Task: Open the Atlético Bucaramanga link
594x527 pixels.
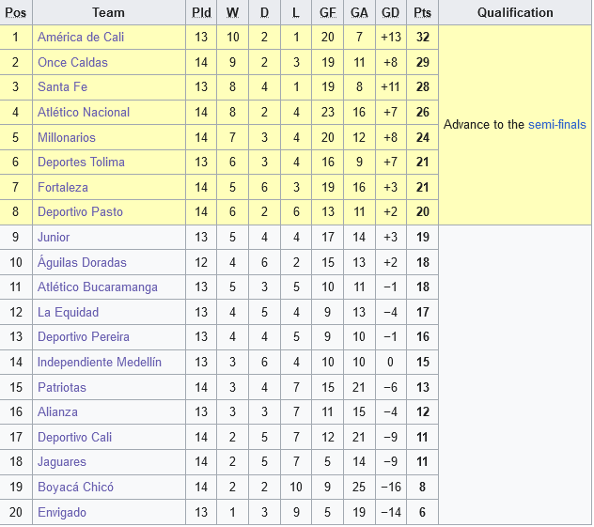Action: pos(98,287)
